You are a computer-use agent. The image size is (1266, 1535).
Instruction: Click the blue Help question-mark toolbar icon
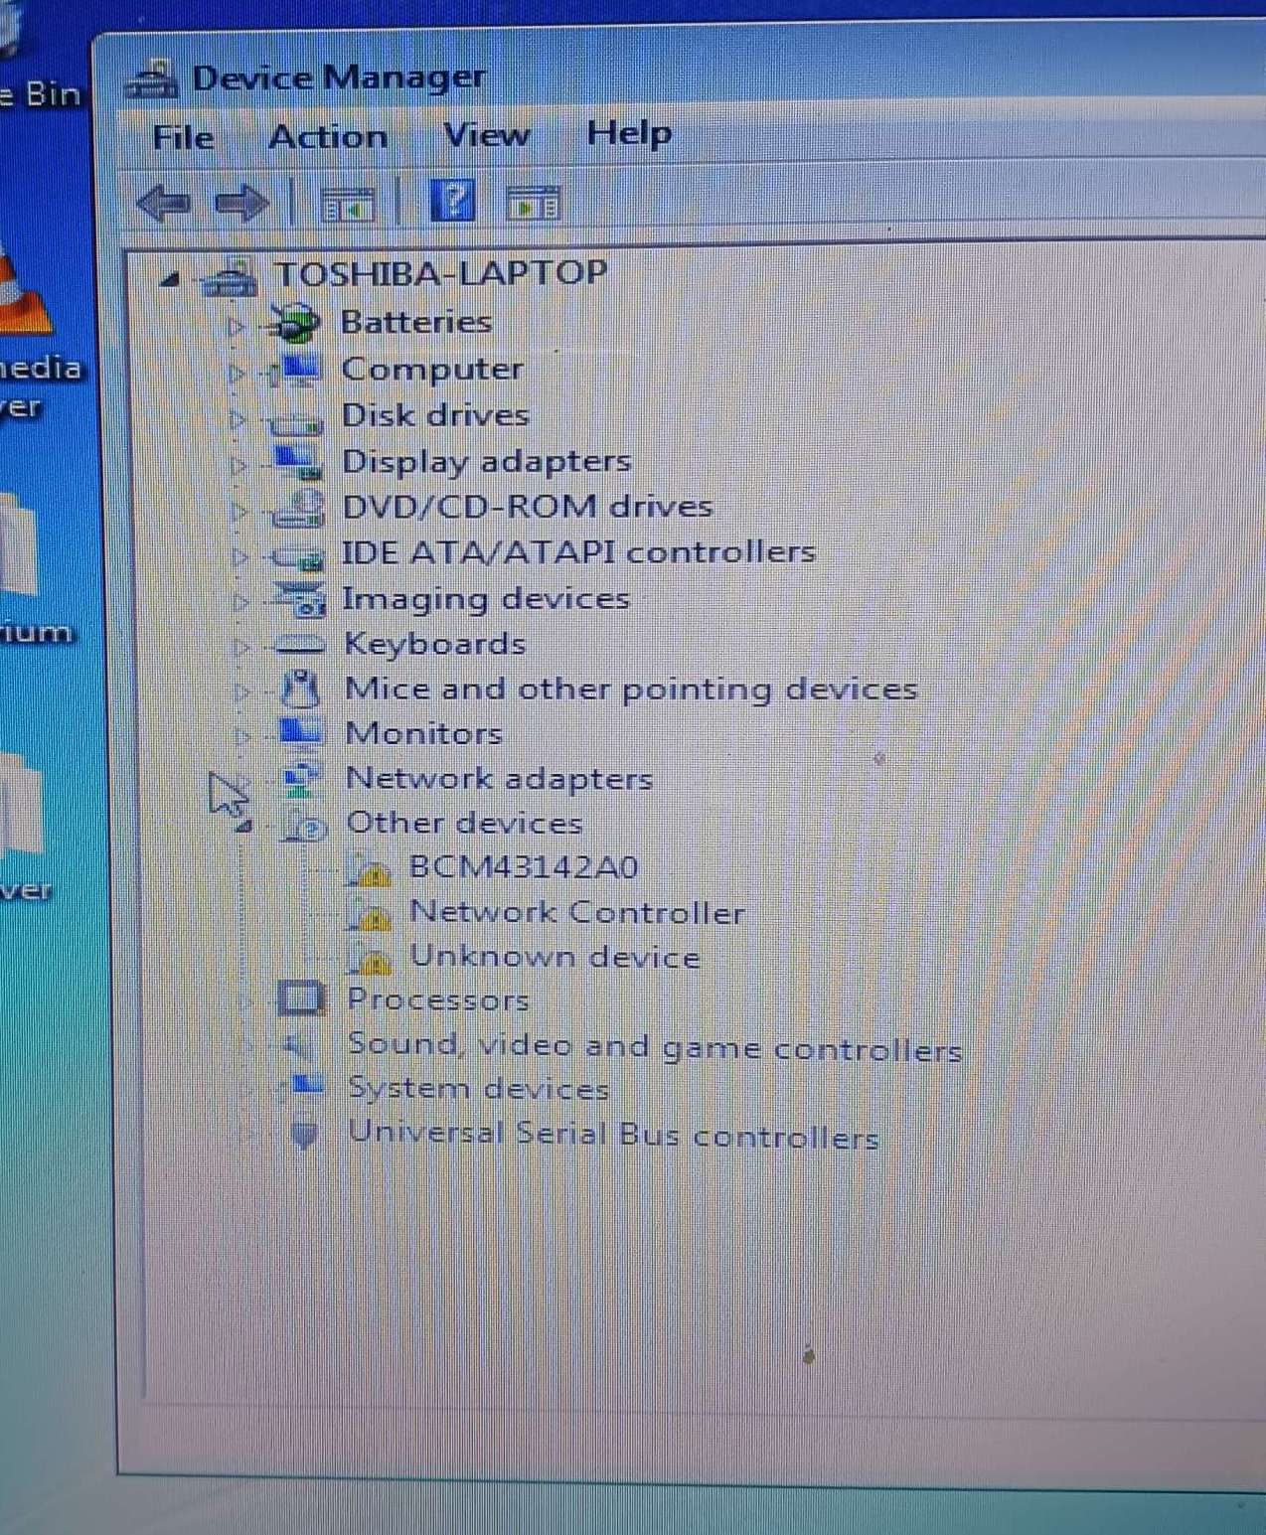pyautogui.click(x=452, y=202)
